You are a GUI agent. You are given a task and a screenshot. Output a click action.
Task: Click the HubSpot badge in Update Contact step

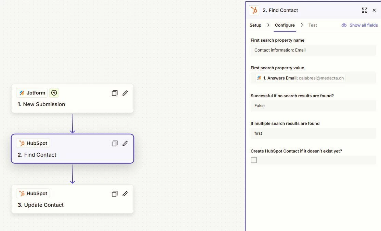(x=33, y=193)
